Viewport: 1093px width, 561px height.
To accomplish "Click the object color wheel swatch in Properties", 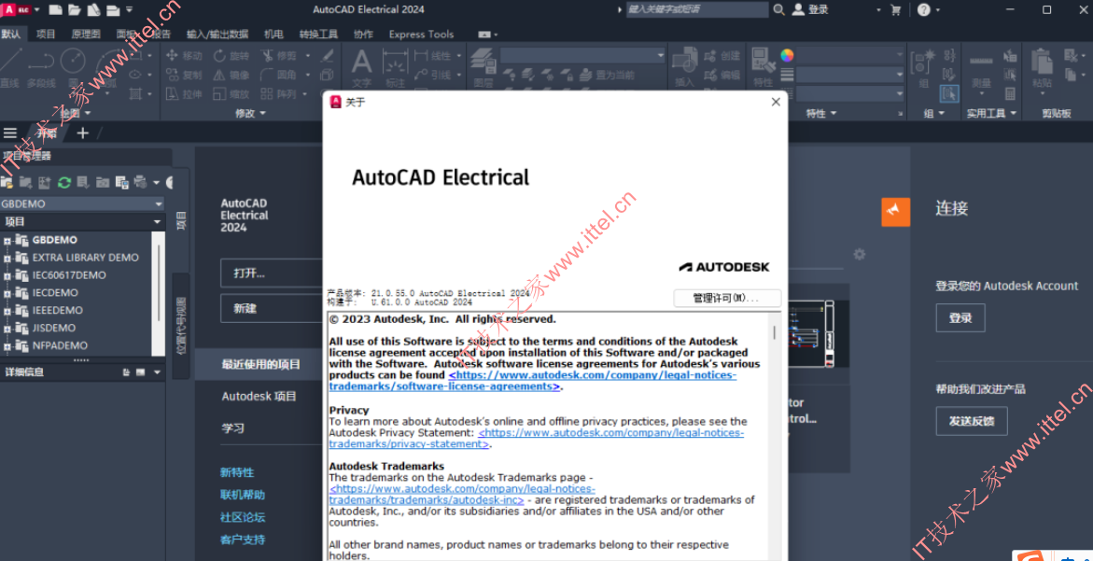I will point(786,55).
